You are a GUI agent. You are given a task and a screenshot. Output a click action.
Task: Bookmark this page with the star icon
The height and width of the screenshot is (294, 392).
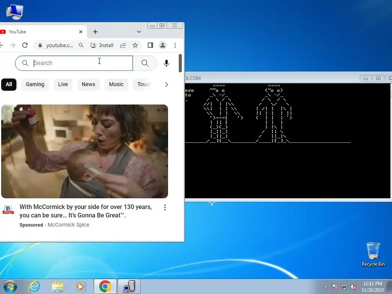[135, 45]
